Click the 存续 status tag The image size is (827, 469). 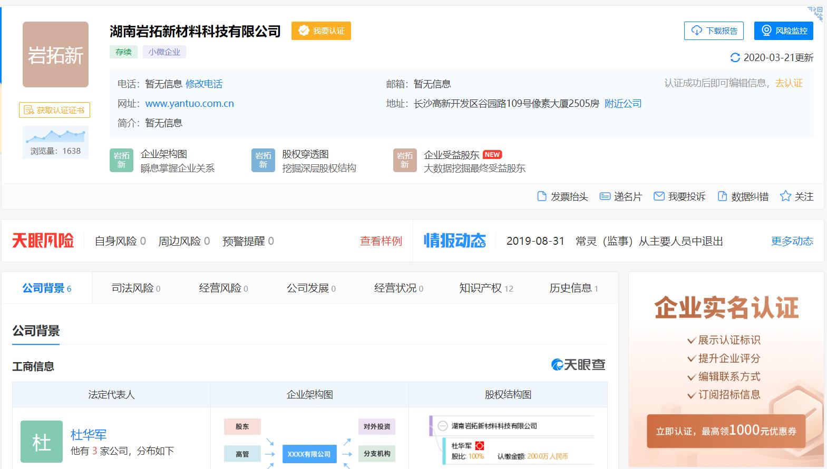coord(123,52)
